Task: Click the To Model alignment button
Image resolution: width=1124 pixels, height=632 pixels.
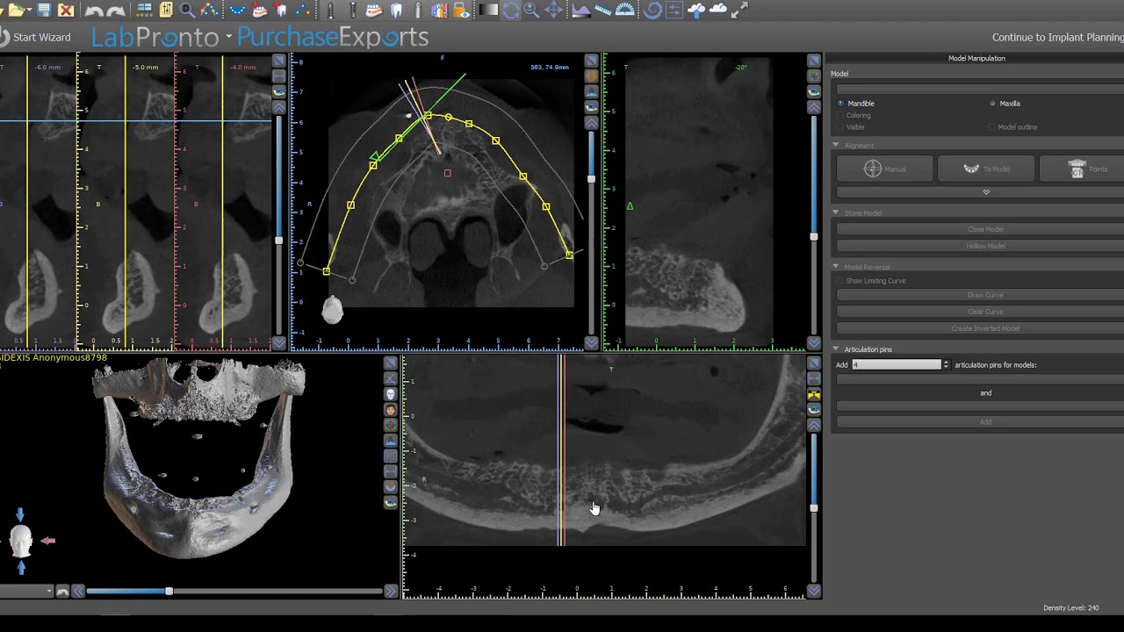Action: [x=985, y=169]
